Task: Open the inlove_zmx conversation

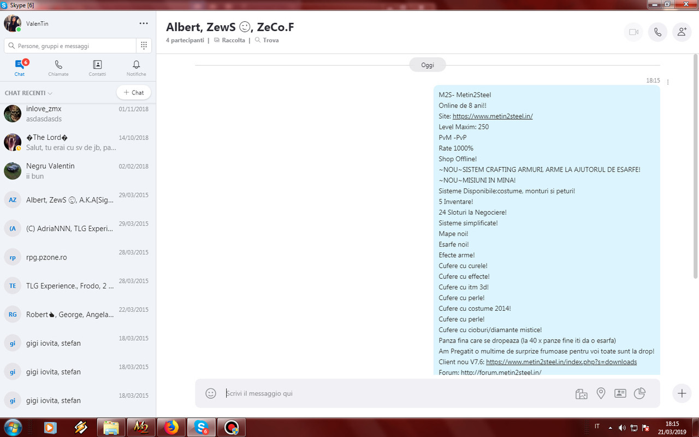Action: [78, 114]
